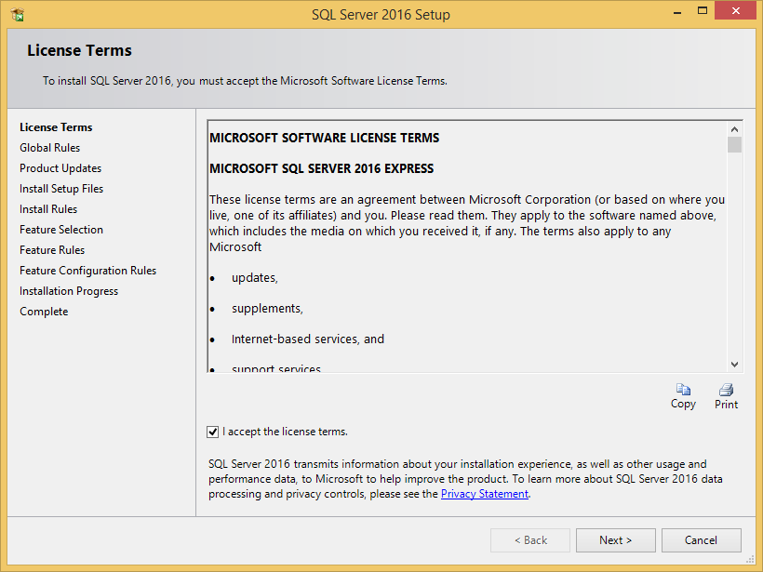Click the 'updates,' bullet item
Image resolution: width=763 pixels, height=572 pixels.
[255, 278]
